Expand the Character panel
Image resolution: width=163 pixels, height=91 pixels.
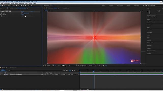point(149,30)
